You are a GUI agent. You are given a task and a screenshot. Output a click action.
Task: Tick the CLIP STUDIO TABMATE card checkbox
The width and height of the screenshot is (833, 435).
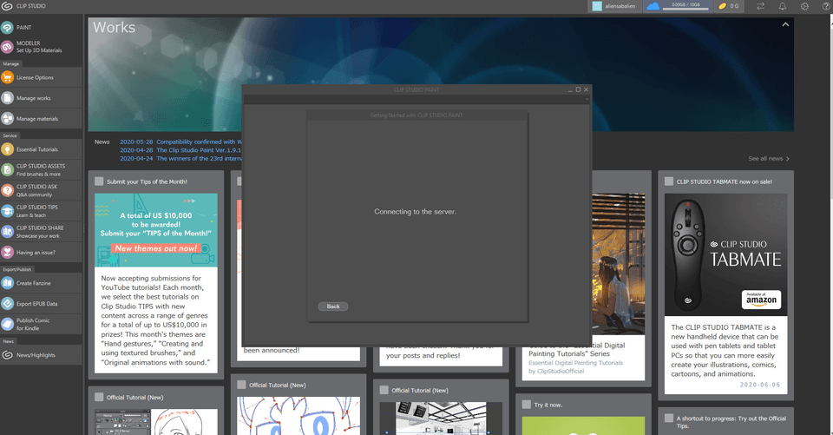coord(670,181)
